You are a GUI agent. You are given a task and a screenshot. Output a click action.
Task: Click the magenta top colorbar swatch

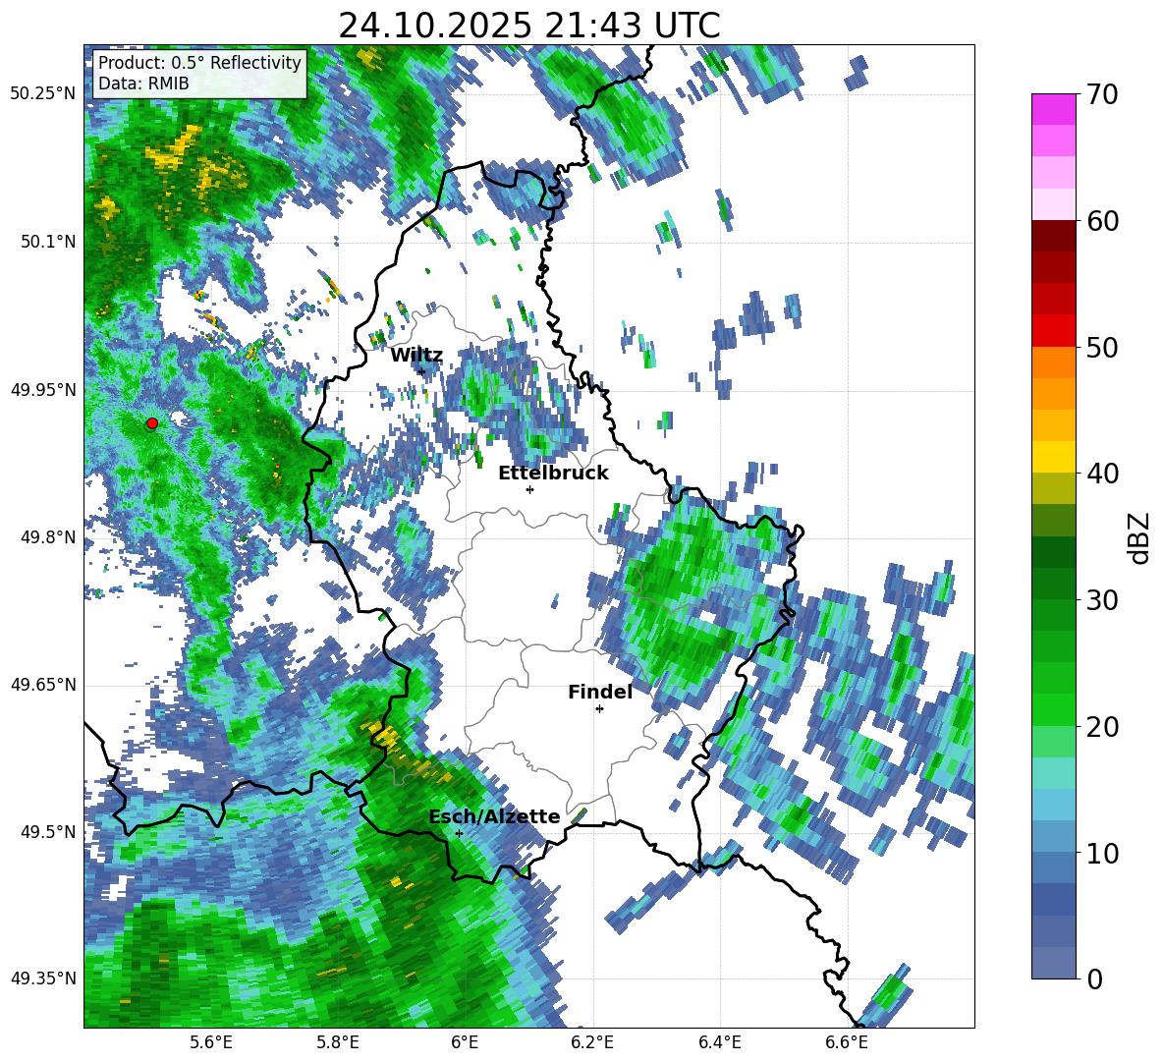coord(1053,109)
